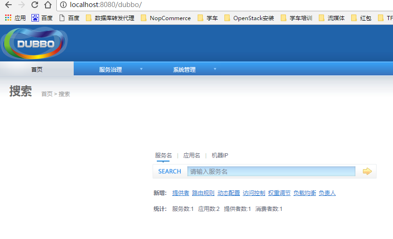Open the 百度 bookmark with page icon
Screen dimensions: 393x239
69,18
